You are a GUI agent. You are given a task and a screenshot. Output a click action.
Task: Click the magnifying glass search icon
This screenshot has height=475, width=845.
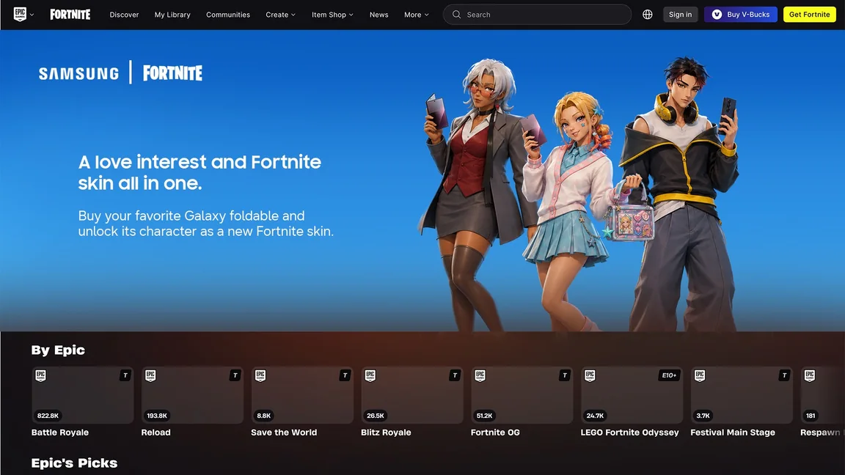point(456,15)
